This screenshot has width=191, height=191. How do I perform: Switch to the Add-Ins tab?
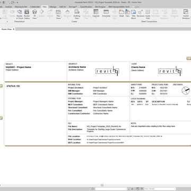click(63, 7)
